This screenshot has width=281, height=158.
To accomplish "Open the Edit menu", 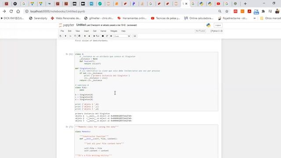I will tap(69, 31).
